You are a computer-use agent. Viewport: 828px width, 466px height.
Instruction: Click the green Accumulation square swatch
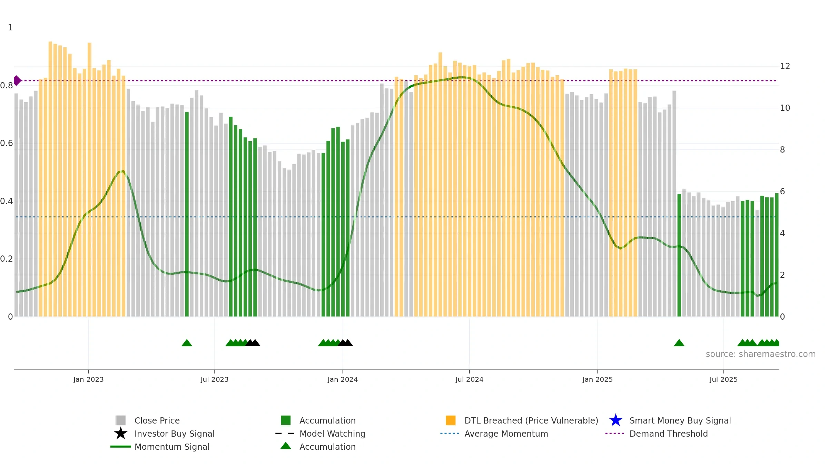click(x=286, y=420)
